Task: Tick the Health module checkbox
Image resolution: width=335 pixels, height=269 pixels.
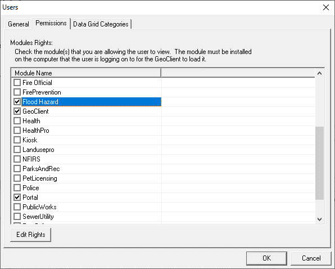Action: (17, 121)
